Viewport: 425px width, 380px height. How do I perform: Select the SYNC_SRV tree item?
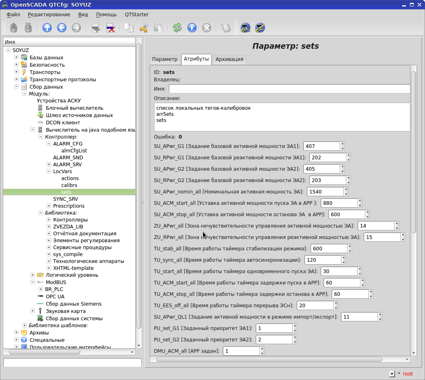point(66,199)
